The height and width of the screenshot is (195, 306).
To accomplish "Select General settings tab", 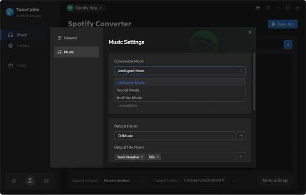I will (x=76, y=38).
